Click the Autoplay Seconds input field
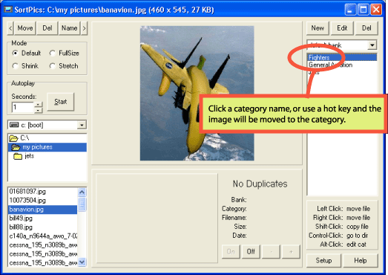 (x=22, y=107)
